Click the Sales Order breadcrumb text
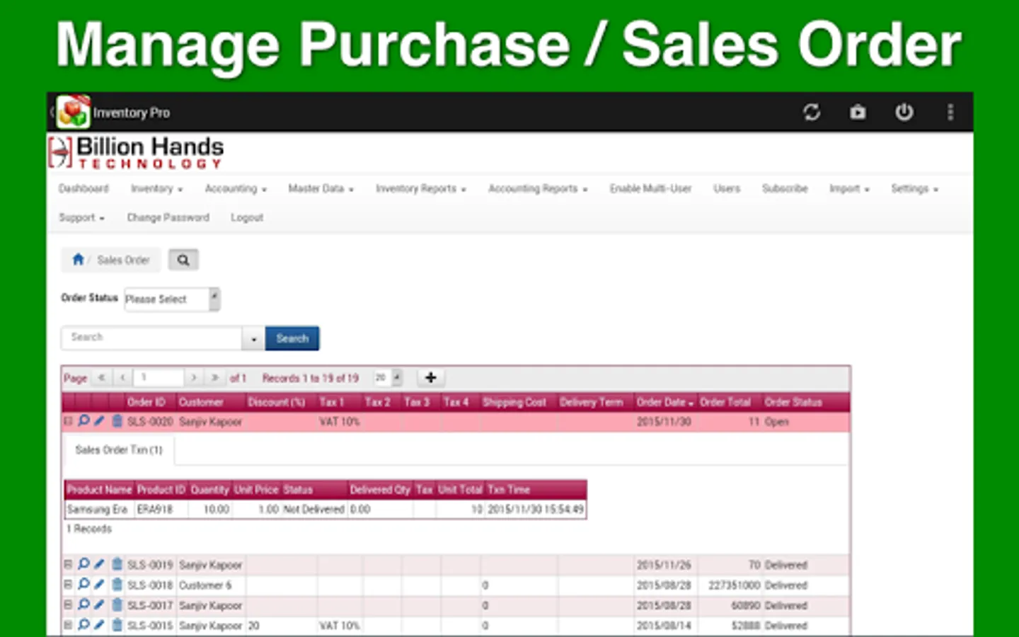The width and height of the screenshot is (1019, 637). [x=123, y=260]
